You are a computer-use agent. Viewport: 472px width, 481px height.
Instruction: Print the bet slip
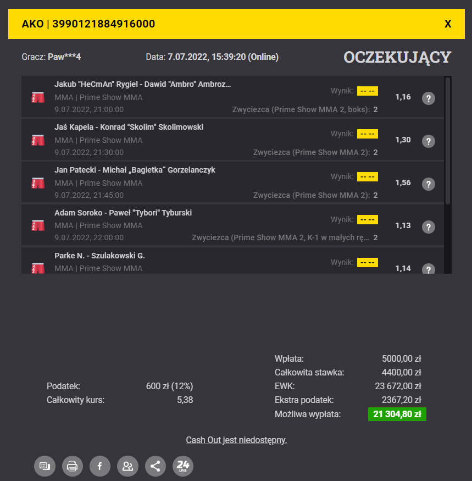[x=73, y=466]
